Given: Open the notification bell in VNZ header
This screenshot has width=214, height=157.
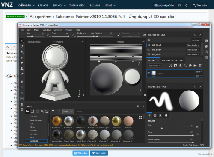Looking at the screenshot, I should (x=186, y=6).
